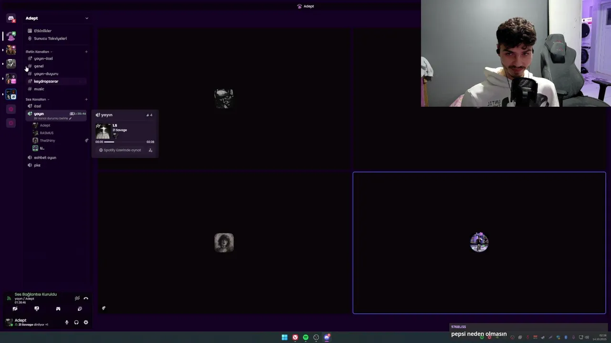Toggle headphone deafen
Viewport: 611px width, 343px height.
76,323
